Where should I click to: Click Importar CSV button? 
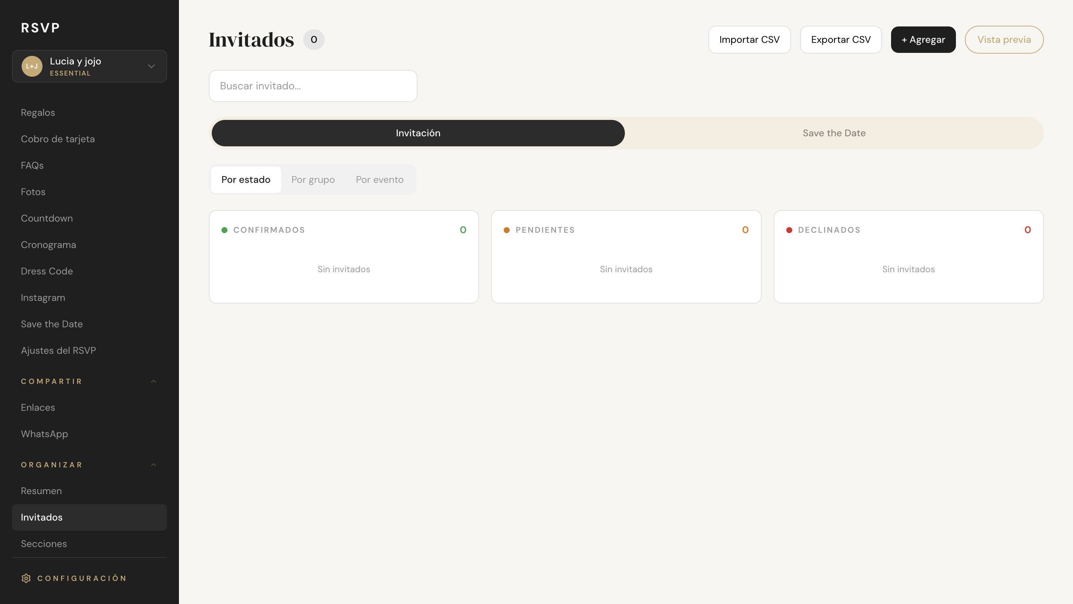coord(749,39)
